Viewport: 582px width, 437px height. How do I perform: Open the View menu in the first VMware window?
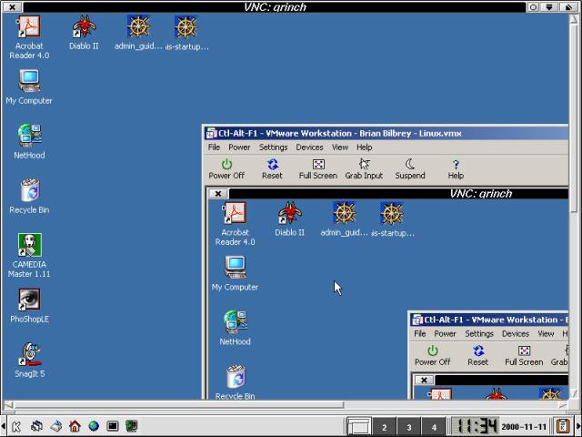pyautogui.click(x=340, y=147)
